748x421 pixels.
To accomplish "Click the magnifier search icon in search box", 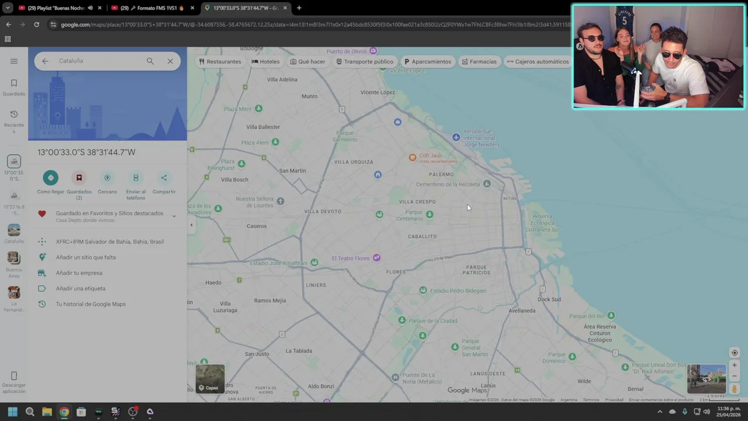I will coord(150,61).
